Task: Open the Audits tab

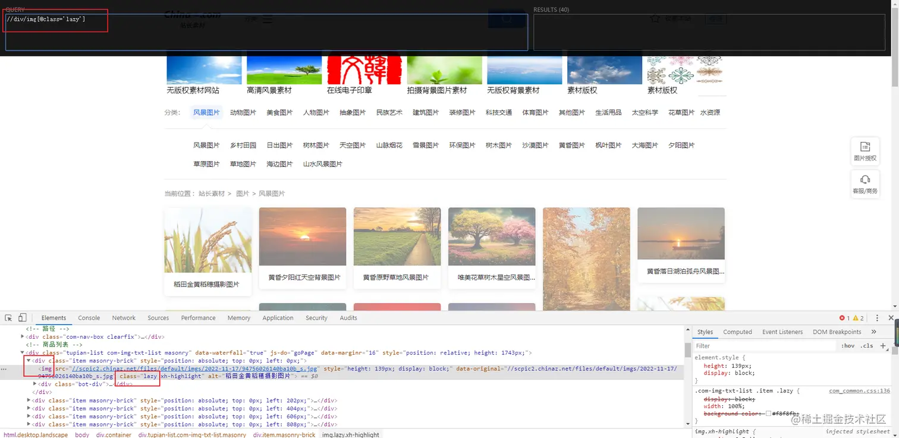Action: pyautogui.click(x=348, y=318)
